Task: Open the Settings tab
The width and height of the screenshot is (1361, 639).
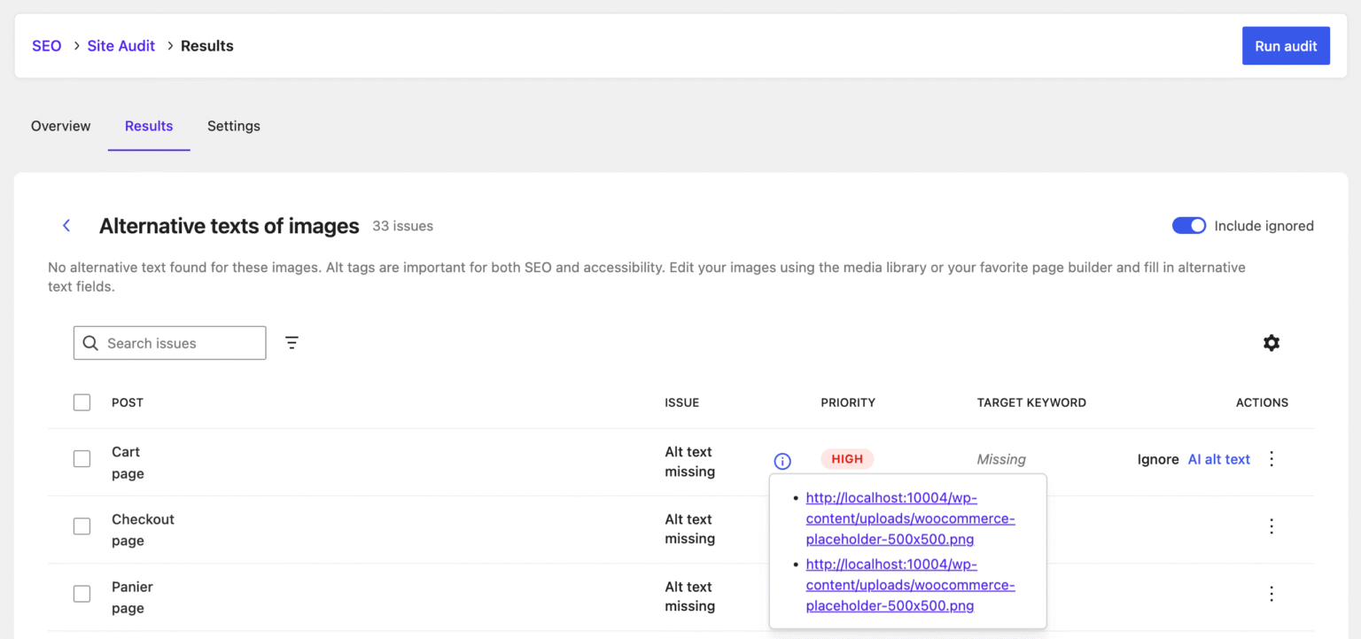Action: tap(234, 126)
